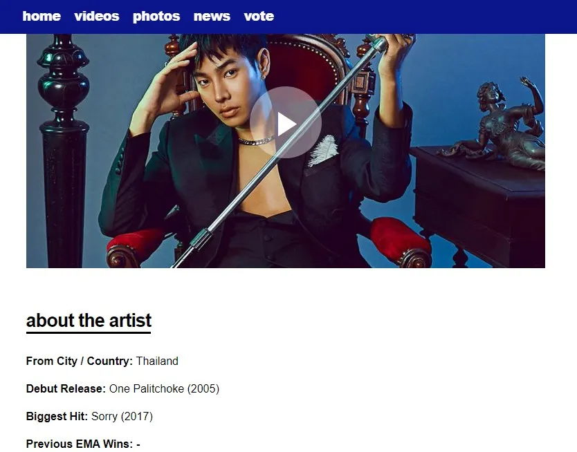
Task: Go to the videos section
Action: click(97, 16)
